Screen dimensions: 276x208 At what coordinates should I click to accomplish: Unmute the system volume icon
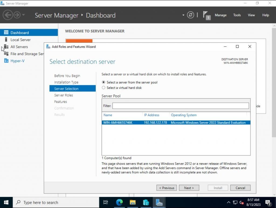coord(241,202)
